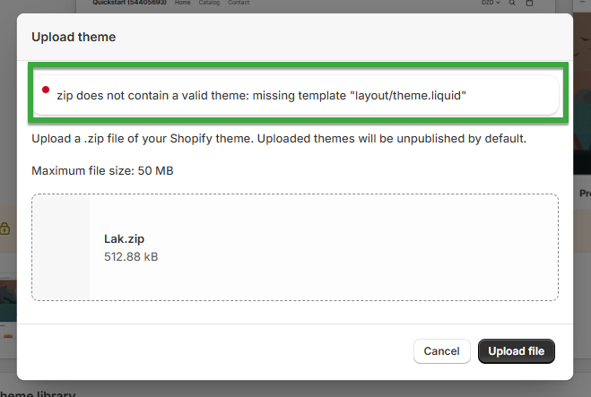Click the Cancel button
This screenshot has width=591, height=397.
point(442,351)
